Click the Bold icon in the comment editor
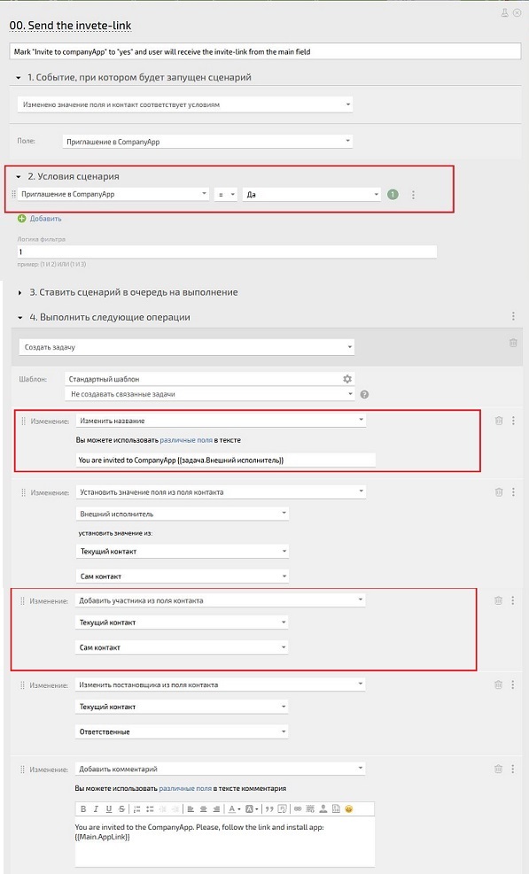Screen dimensions: 529x874 (x=83, y=808)
